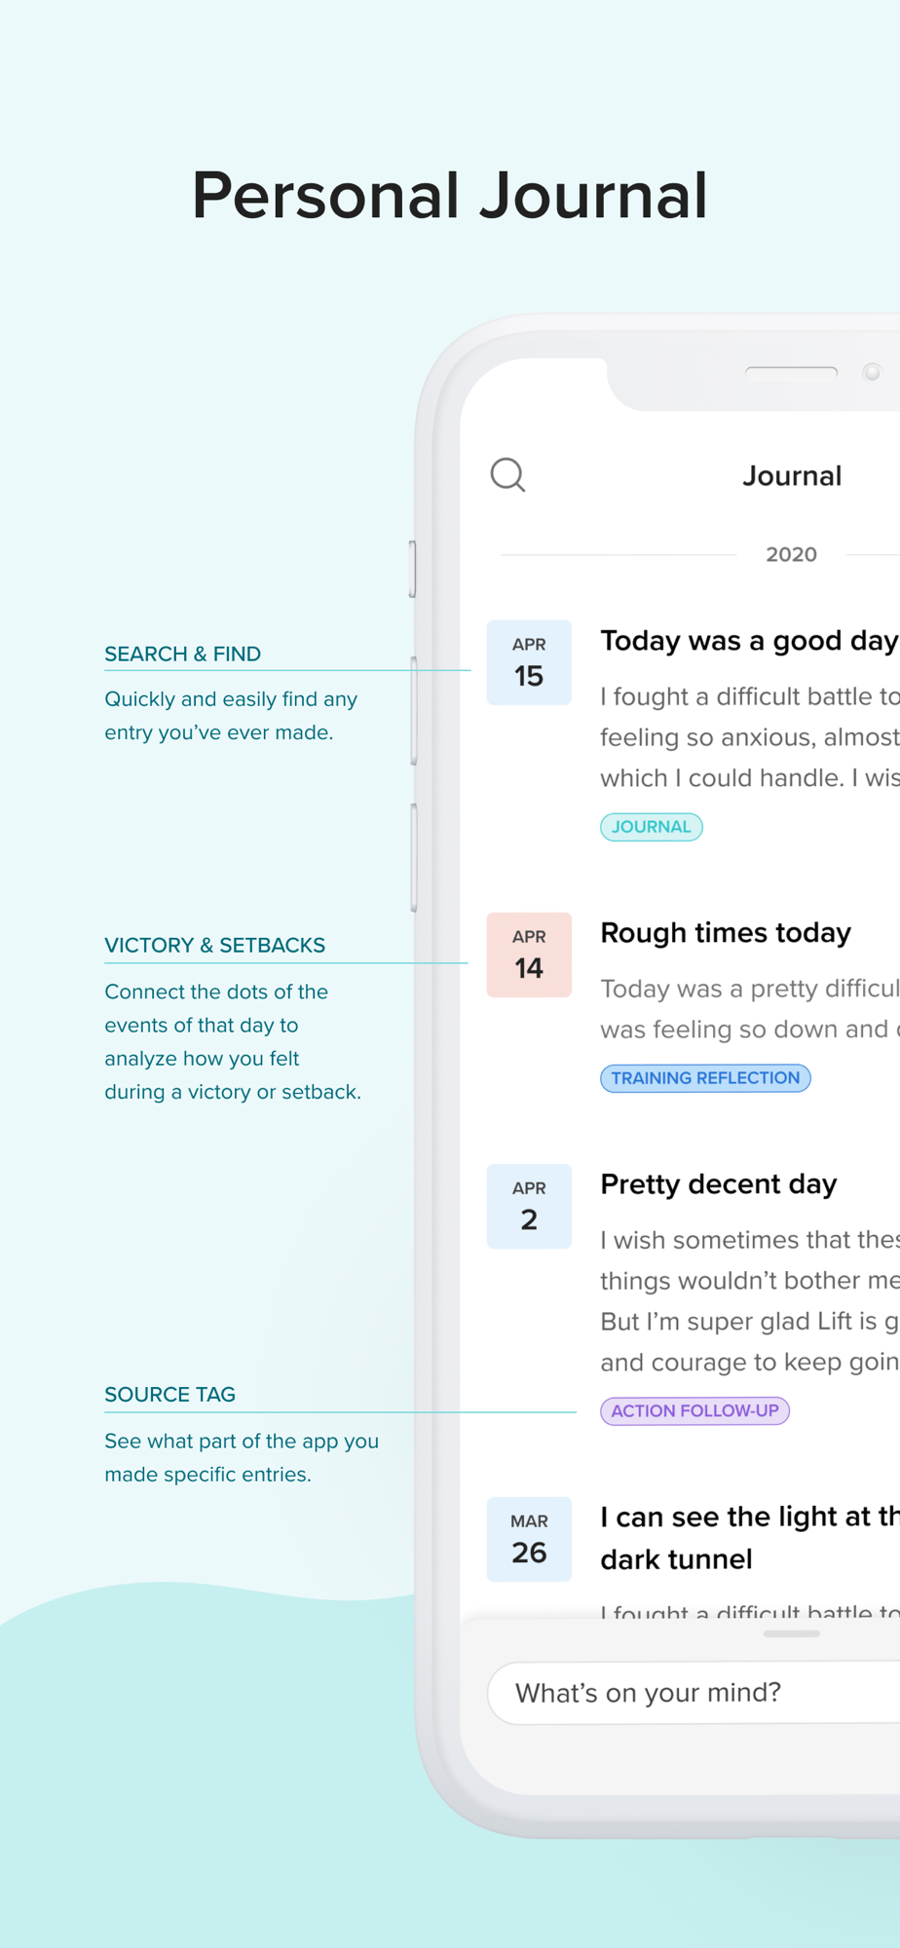Viewport: 900px width, 1948px height.
Task: Select the JOURNAL source tag
Action: (652, 827)
